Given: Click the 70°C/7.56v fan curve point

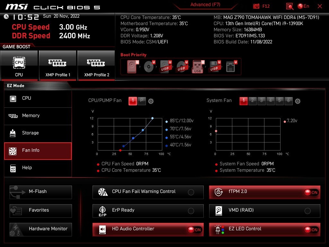Looking at the screenshot, I should 143,130.
